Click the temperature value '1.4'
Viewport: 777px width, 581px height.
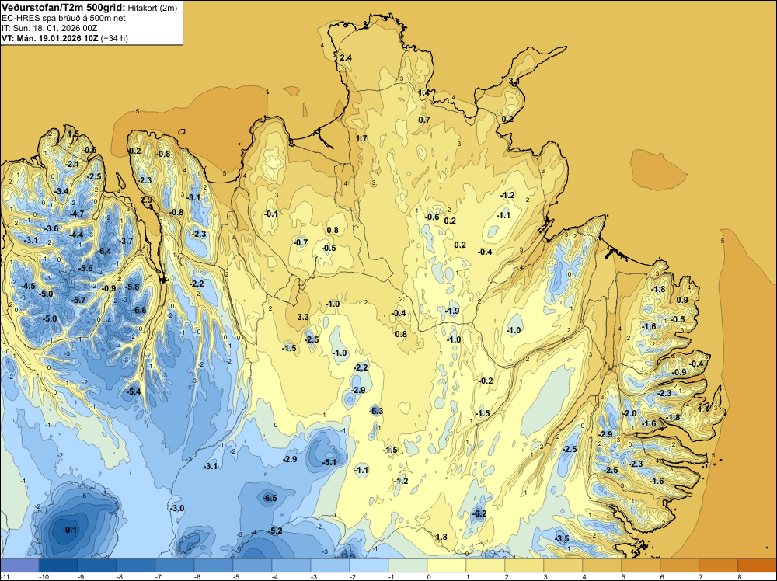(423, 92)
